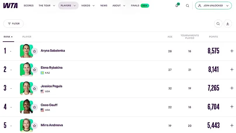Screen dimensions: 236x133
Task: Click the 8,141 points value
Action: tap(214, 69)
